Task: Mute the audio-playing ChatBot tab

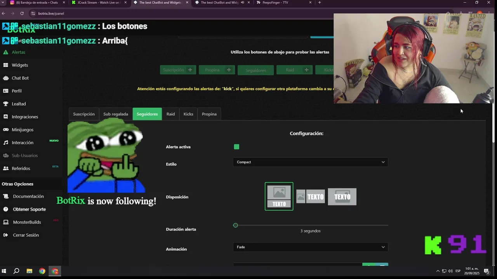Action: click(x=242, y=2)
